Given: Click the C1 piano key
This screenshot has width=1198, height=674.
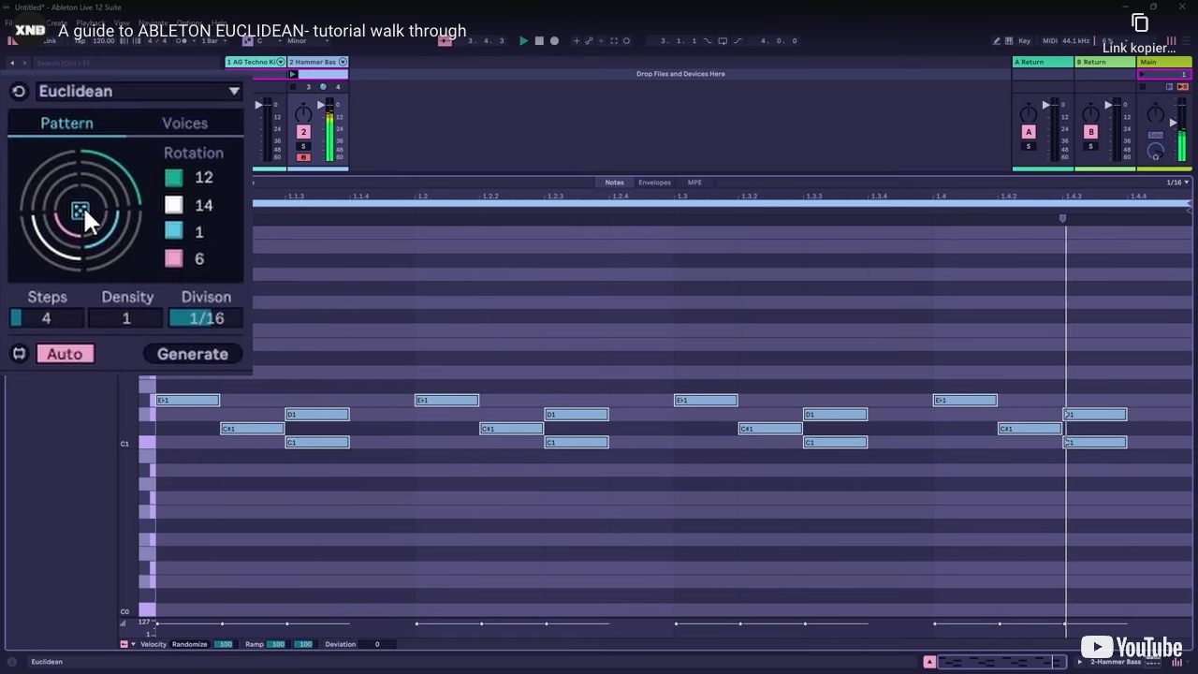Looking at the screenshot, I should (x=147, y=443).
